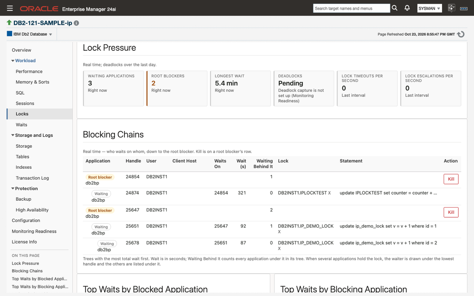Screen dimensions: 474x296
Task: Open the Overview page
Action: 21,50
